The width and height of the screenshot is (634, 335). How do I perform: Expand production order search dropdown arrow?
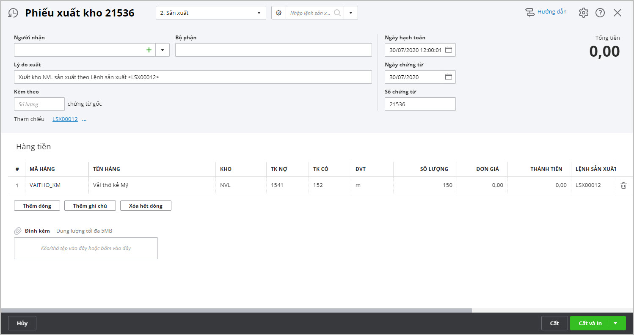coord(351,13)
